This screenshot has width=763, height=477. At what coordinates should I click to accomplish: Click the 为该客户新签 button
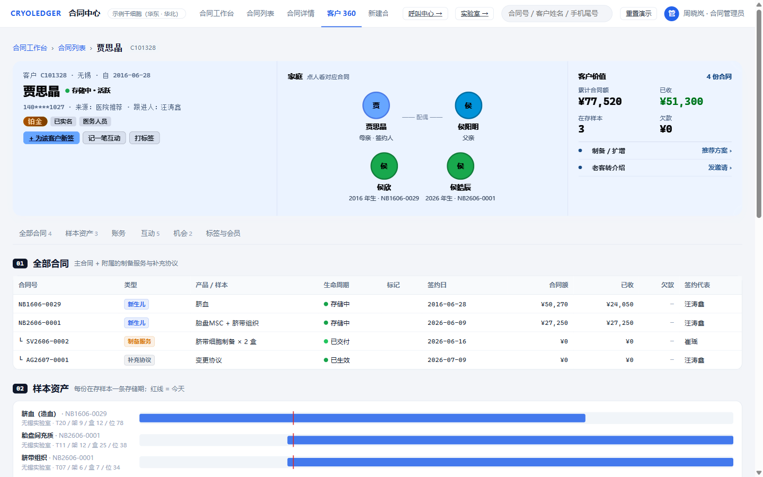tap(51, 138)
